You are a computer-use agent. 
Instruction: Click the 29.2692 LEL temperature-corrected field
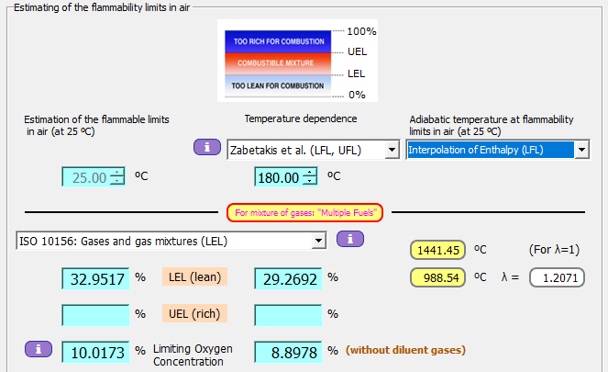click(288, 277)
